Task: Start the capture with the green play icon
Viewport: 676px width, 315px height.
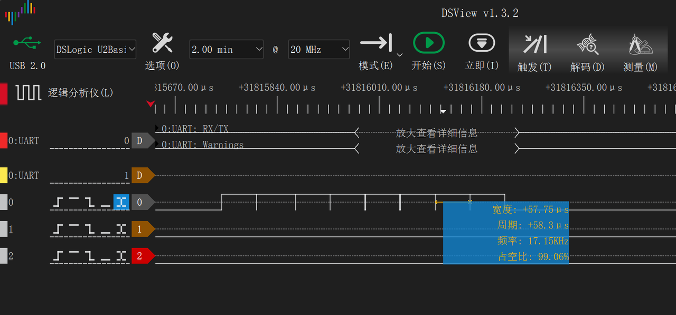Action: [428, 42]
